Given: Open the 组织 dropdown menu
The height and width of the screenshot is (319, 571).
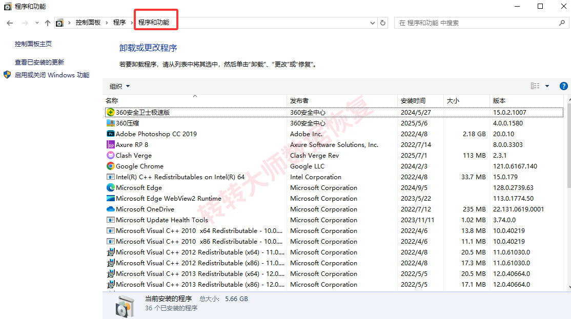Looking at the screenshot, I should coord(120,86).
